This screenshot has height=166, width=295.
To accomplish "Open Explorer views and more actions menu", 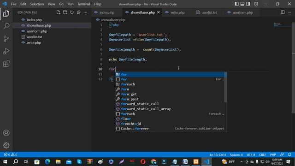I will [85, 12].
